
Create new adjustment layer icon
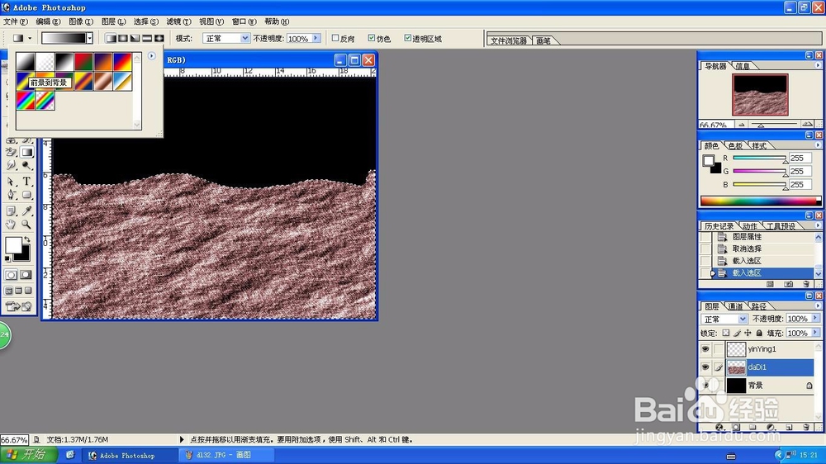click(771, 427)
